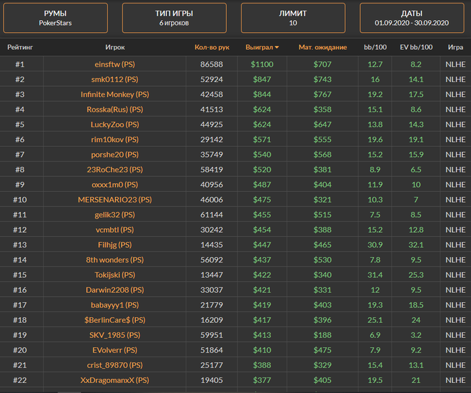Open player smk0112 (PS) profile
The height and width of the screenshot is (393, 471).
pyautogui.click(x=115, y=79)
